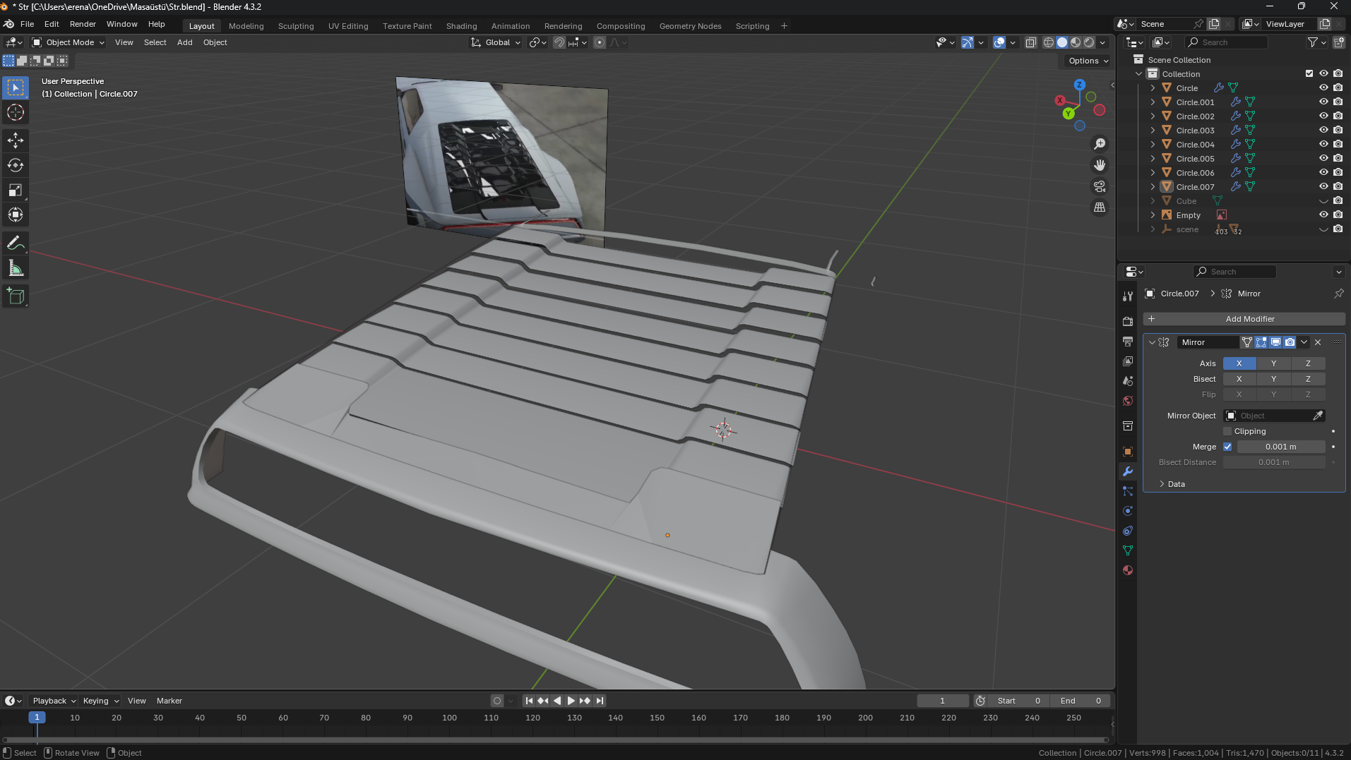Click the Mirror Object eyedropper

pos(1317,416)
